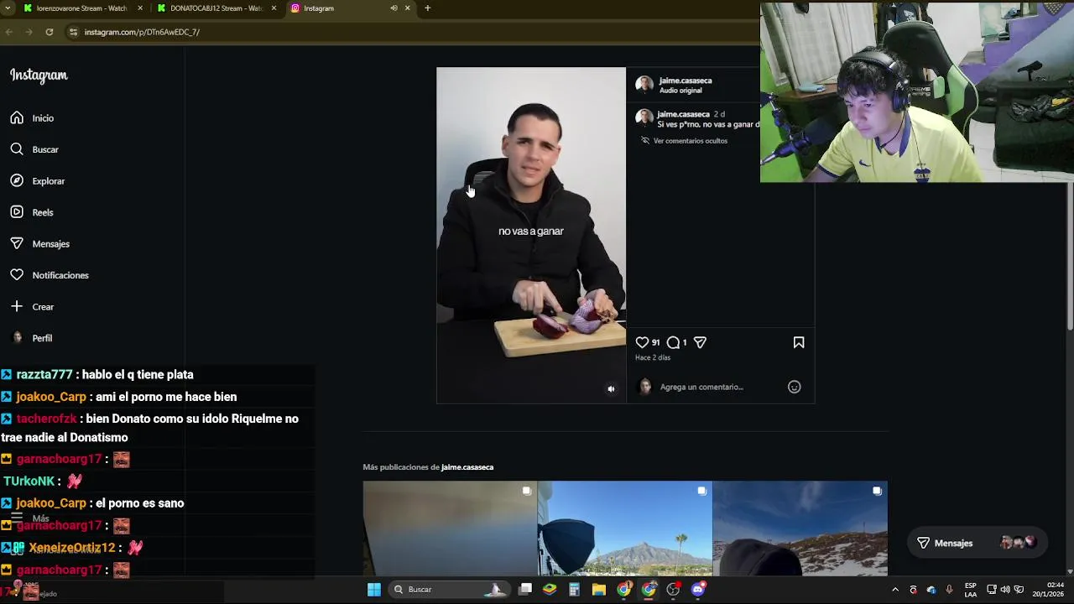
Task: Open Explorar compass icon
Action: point(17,181)
